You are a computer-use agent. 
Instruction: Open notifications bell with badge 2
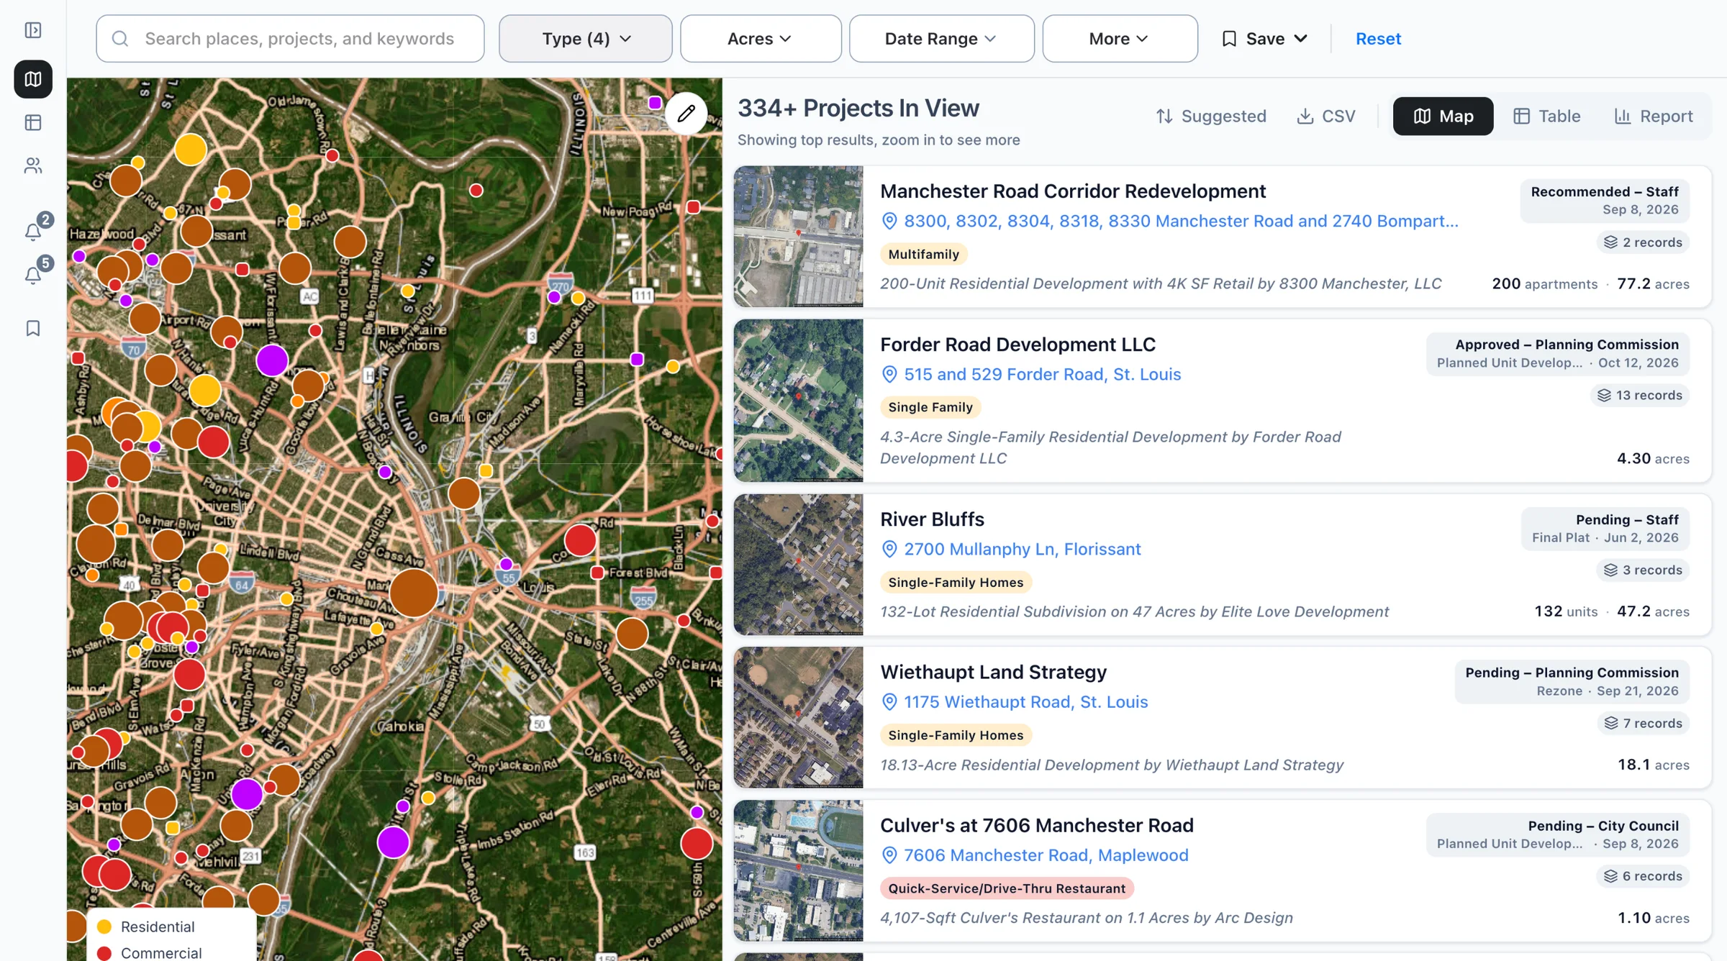33,231
